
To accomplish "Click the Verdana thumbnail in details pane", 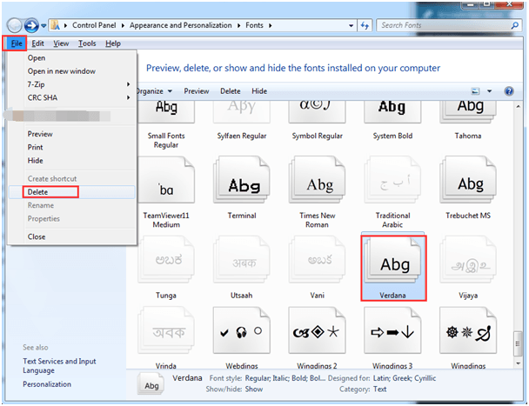I will [x=151, y=384].
